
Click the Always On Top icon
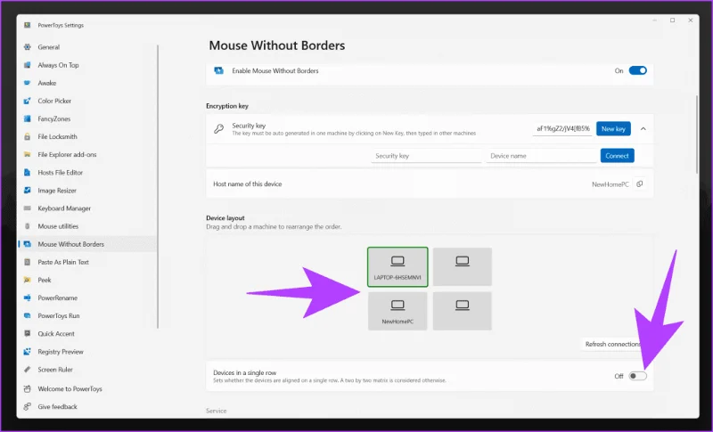[x=28, y=65]
